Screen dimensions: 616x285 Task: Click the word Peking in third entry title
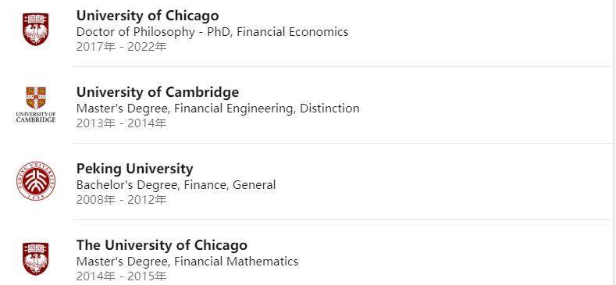coord(99,169)
